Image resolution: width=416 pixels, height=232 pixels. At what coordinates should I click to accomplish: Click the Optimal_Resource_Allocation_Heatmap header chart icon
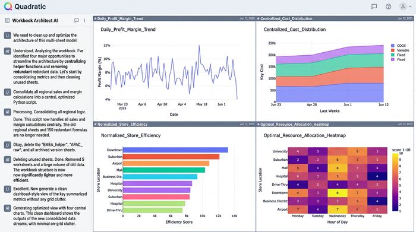(258, 124)
